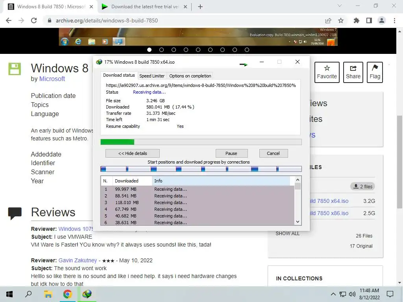Switch to the Download latest free trial tab
403x302 pixels.
tap(145, 7)
